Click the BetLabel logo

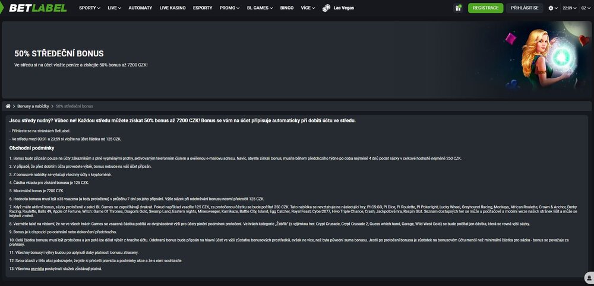pos(38,8)
